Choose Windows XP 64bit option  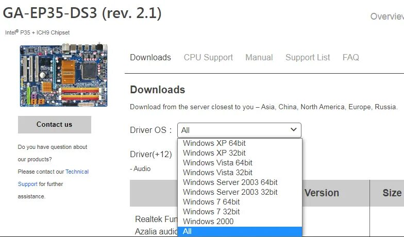[240, 143]
